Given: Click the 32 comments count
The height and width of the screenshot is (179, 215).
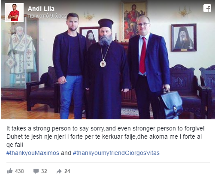Looking at the screenshot, I should tap(44, 171).
